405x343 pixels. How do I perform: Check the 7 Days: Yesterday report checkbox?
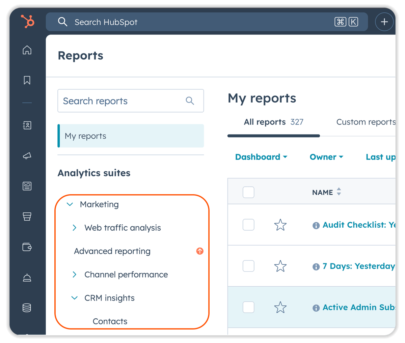tap(248, 266)
